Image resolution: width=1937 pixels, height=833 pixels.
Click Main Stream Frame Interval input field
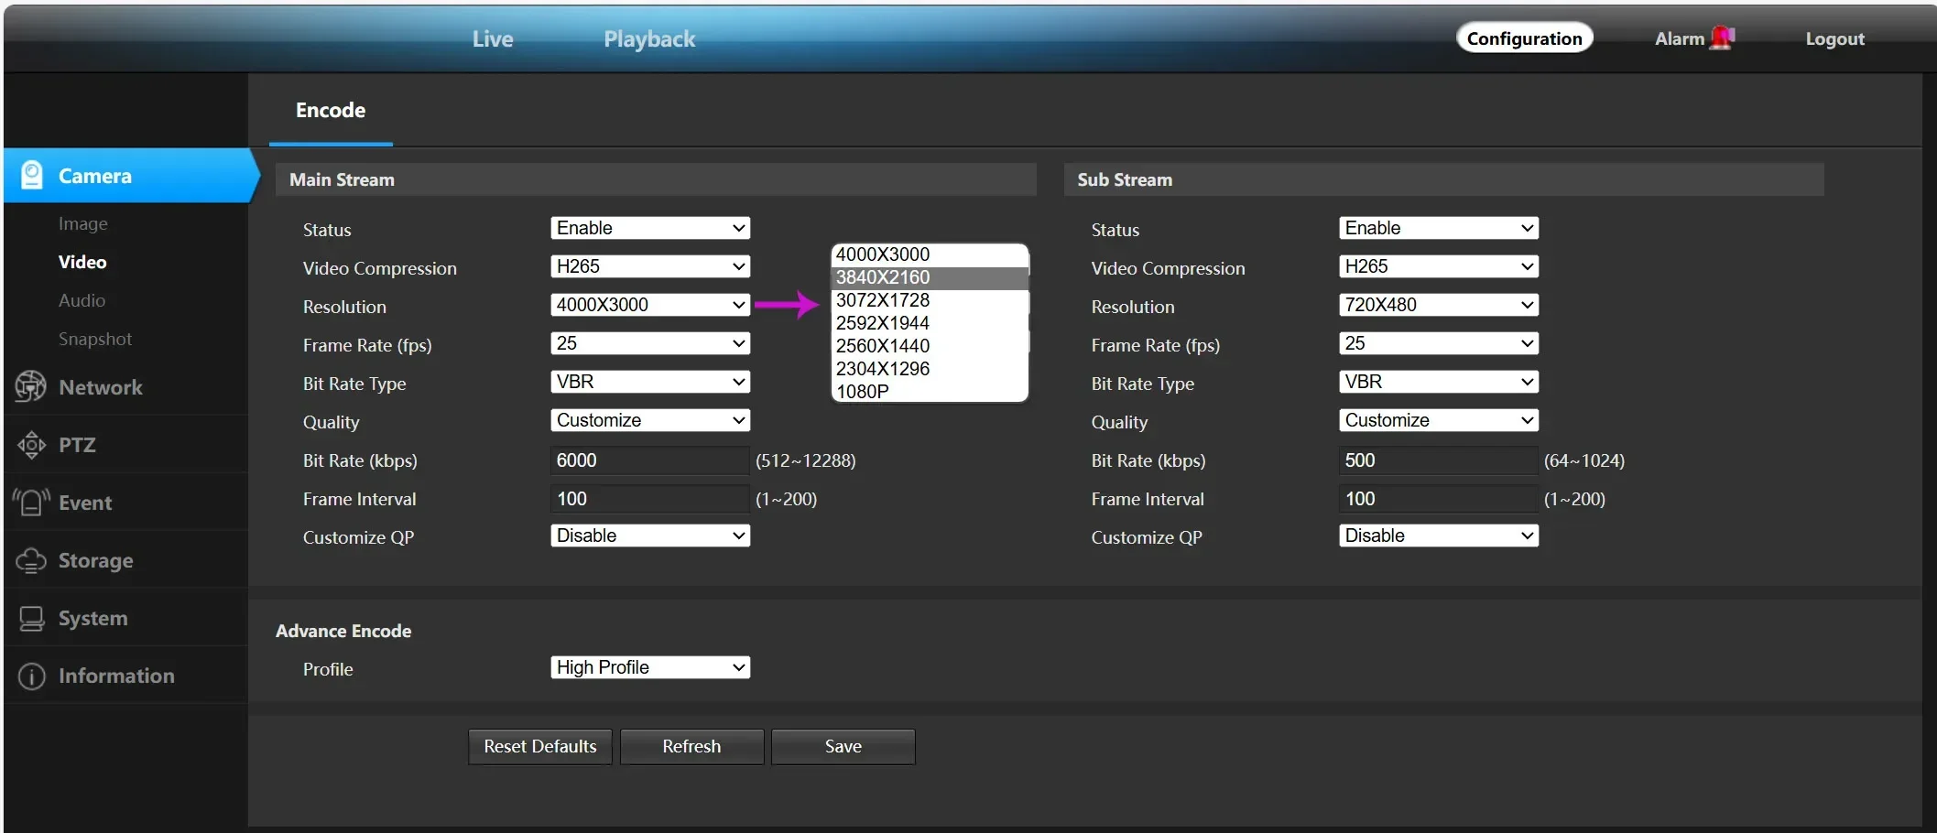pos(650,499)
